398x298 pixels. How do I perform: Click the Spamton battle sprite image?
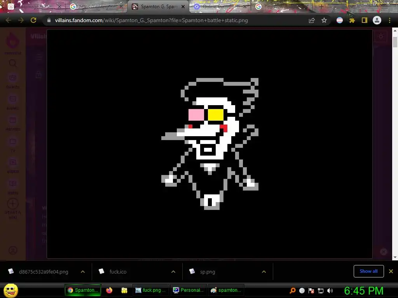coord(209,144)
